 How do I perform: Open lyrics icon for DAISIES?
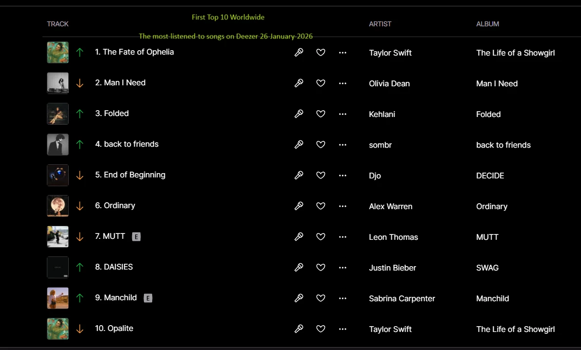[299, 268]
